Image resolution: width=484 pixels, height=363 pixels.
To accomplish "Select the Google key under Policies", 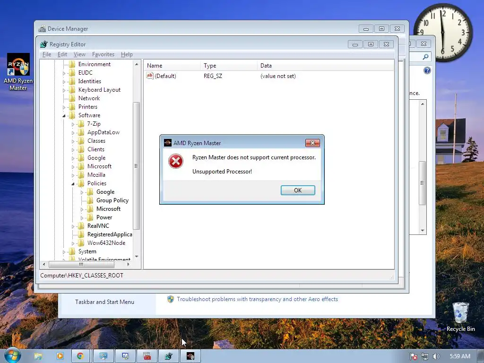I will pyautogui.click(x=105, y=192).
